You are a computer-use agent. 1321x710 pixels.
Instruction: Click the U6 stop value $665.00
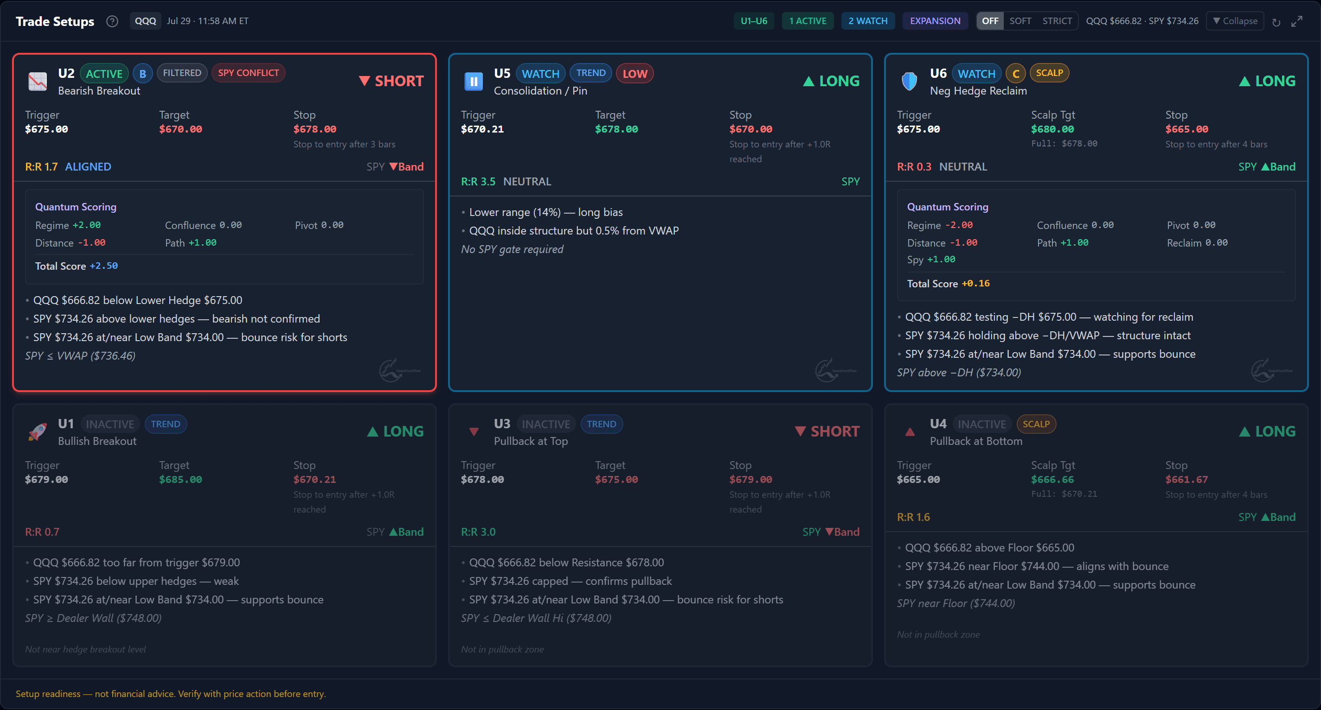click(x=1186, y=129)
